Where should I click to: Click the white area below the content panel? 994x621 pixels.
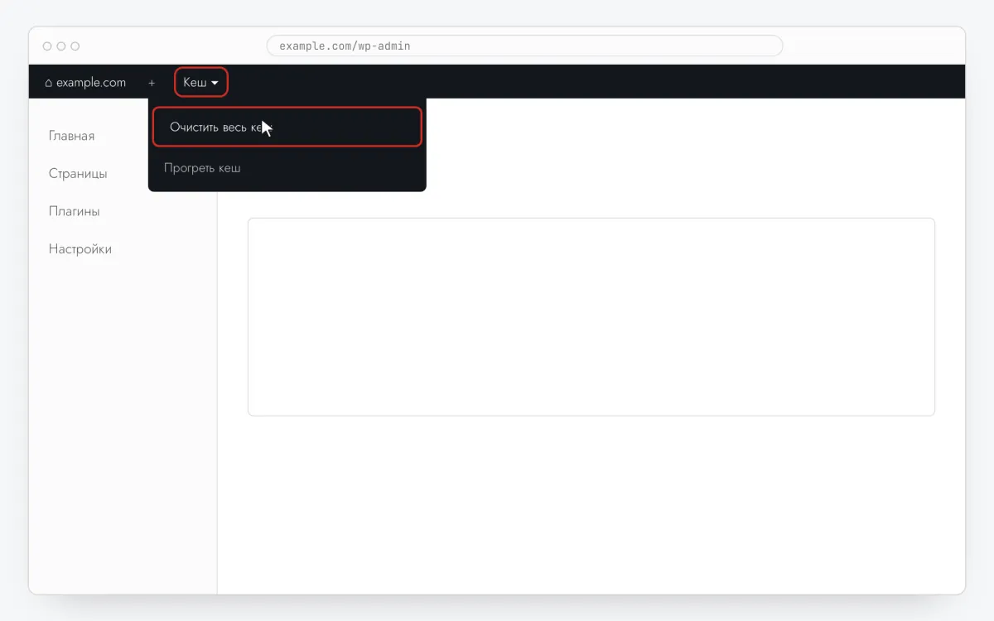point(591,505)
